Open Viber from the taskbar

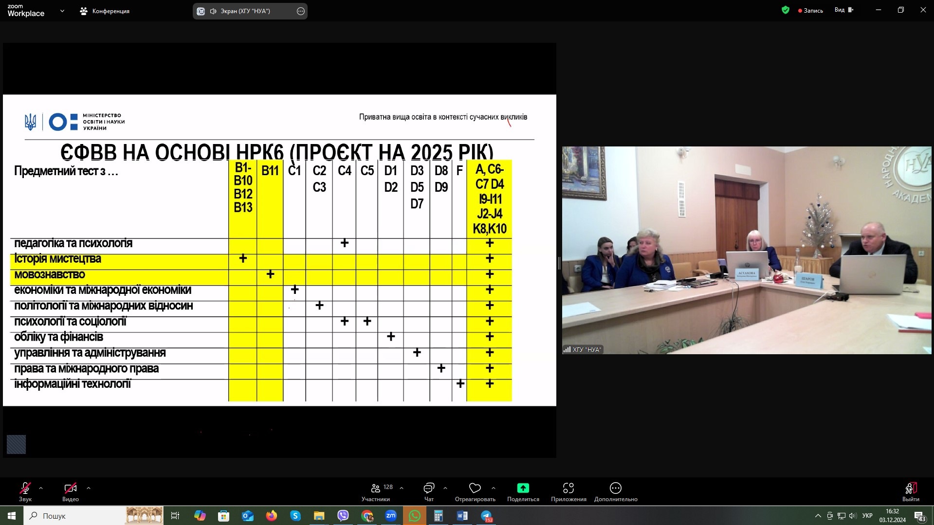[343, 516]
